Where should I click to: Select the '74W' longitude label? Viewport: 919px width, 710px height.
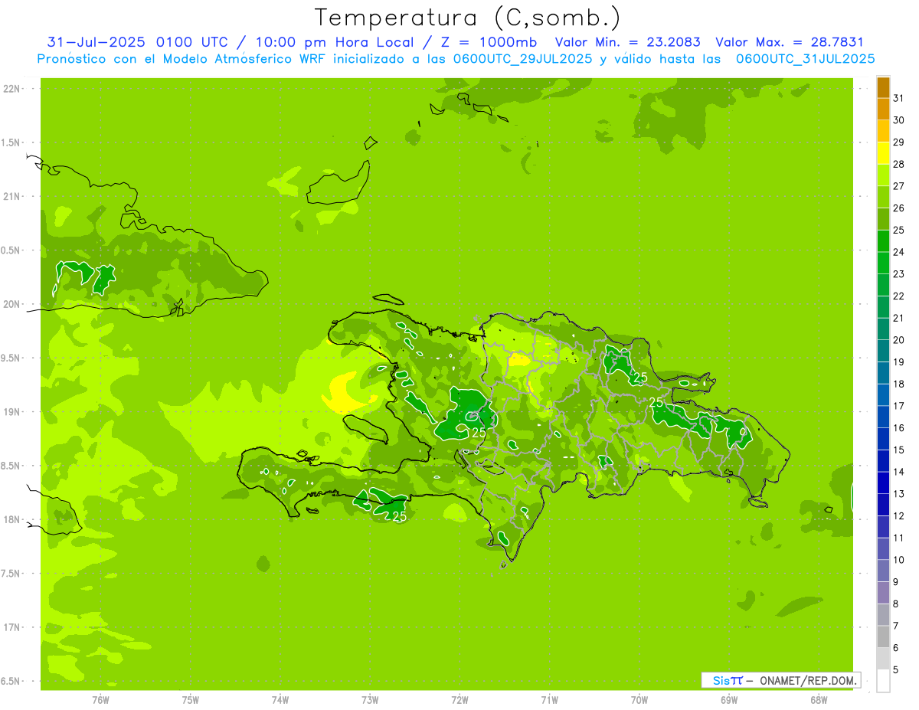pos(280,699)
